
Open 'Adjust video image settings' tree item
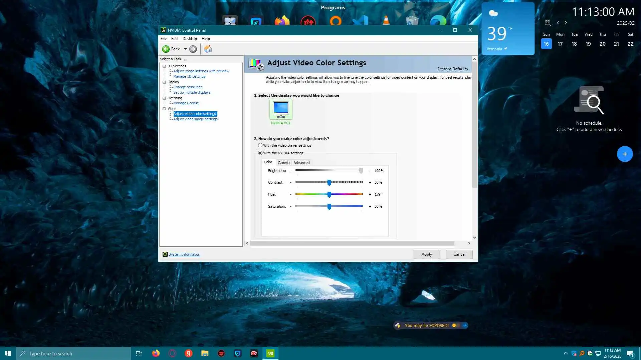[x=195, y=119]
